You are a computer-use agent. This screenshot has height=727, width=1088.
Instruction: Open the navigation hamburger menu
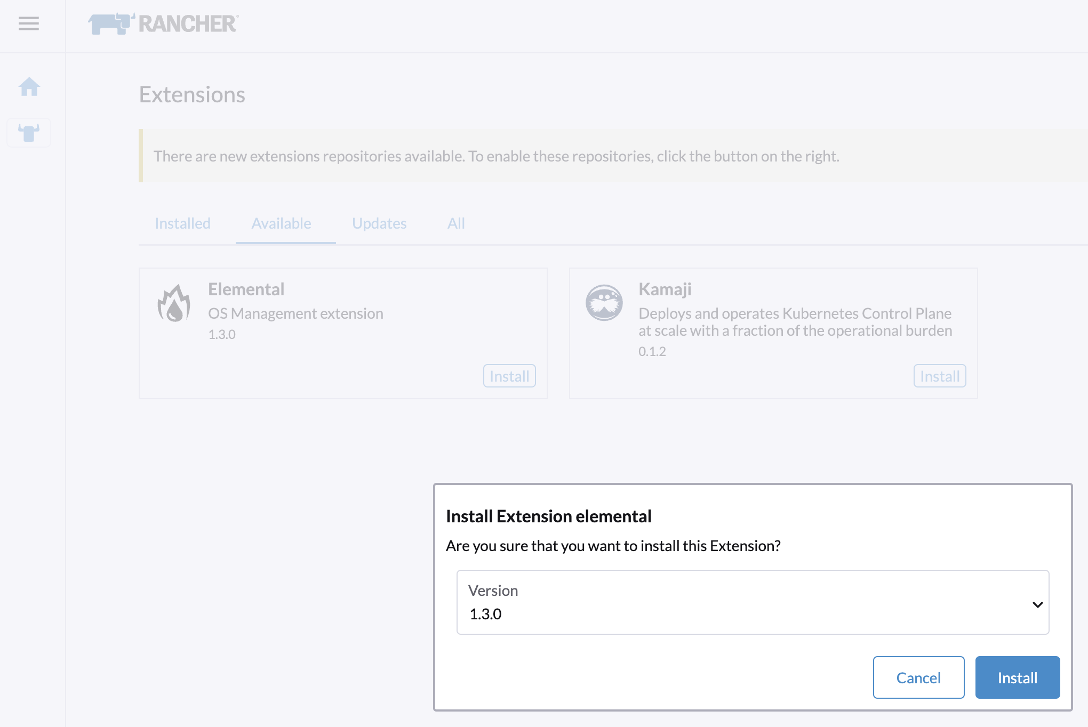[29, 23]
